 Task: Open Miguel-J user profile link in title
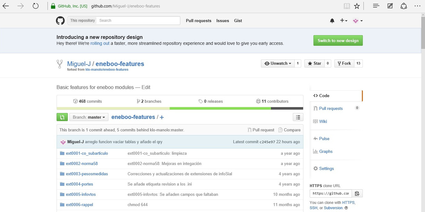pyautogui.click(x=79, y=64)
